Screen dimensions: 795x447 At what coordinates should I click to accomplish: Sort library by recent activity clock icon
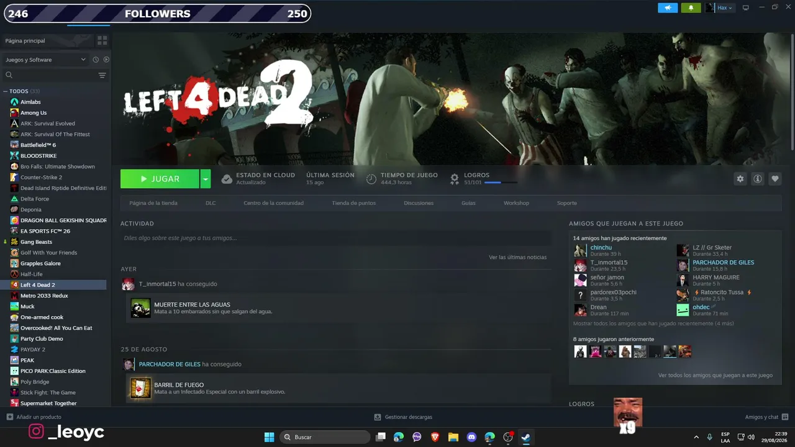tap(96, 60)
